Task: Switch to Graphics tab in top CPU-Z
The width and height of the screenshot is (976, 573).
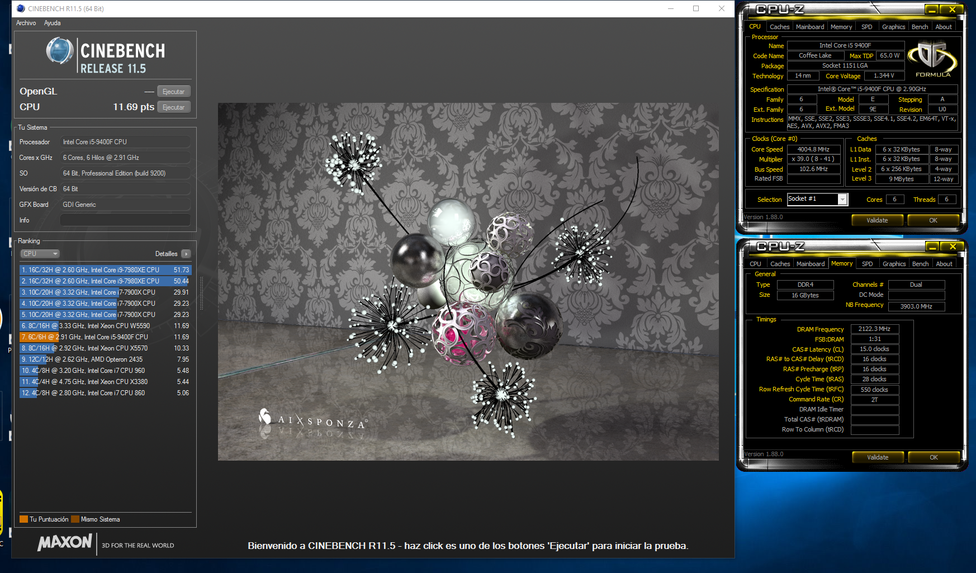Action: click(893, 27)
